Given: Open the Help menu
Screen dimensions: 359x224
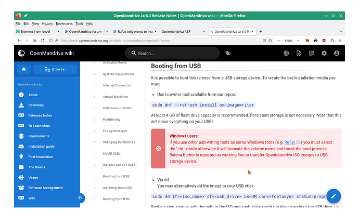Looking at the screenshot, I should click(x=89, y=23).
